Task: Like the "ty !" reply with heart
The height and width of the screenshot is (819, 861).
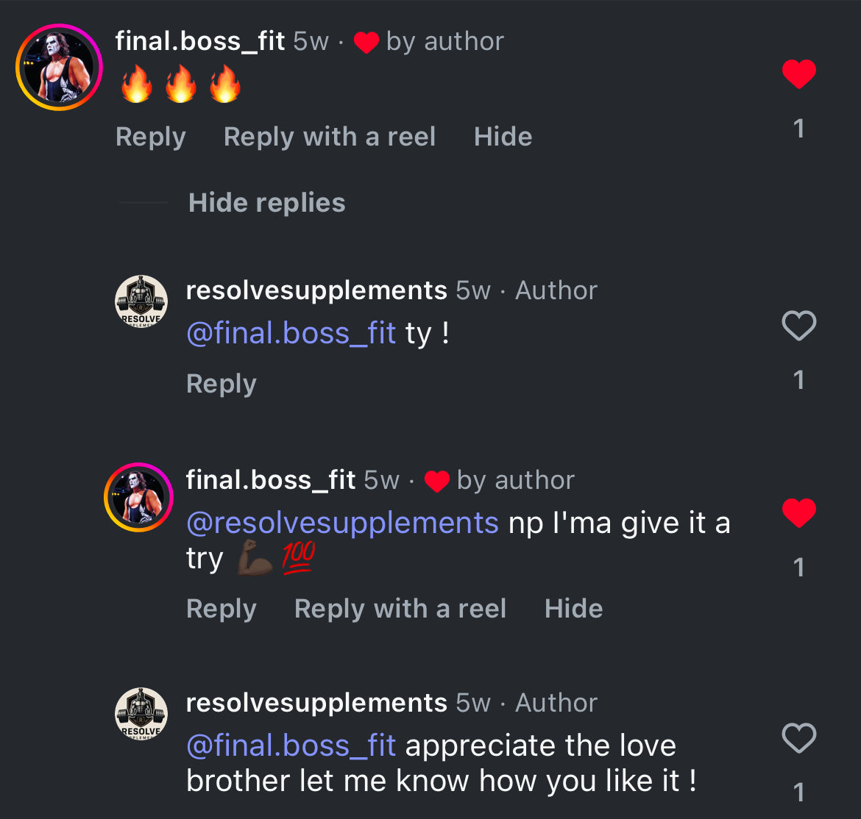Action: pos(798,326)
